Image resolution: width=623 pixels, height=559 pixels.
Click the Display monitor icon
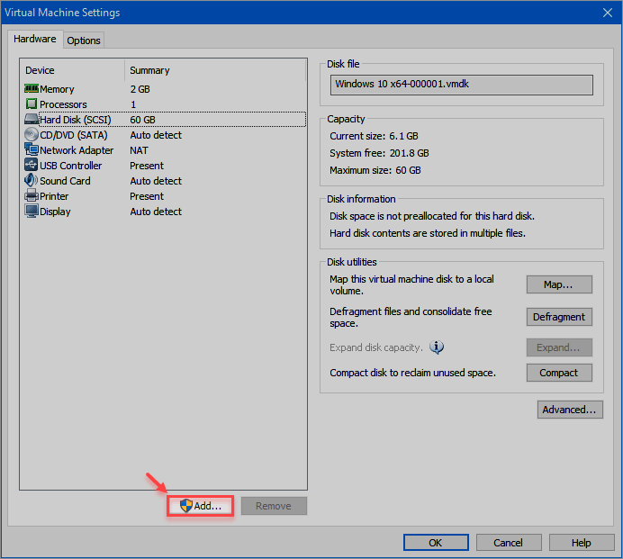tap(32, 212)
